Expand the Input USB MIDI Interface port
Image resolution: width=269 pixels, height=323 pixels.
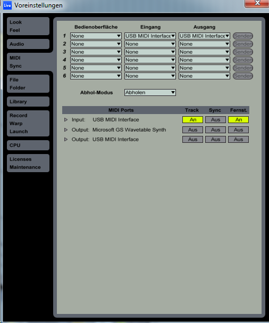[x=66, y=120]
